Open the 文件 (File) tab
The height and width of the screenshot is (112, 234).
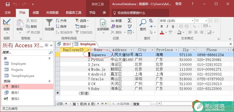[x=7, y=13]
